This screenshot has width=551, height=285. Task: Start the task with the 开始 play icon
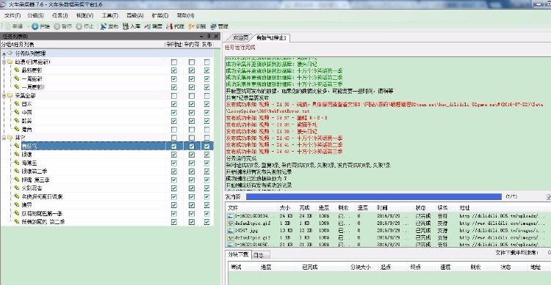[35, 26]
